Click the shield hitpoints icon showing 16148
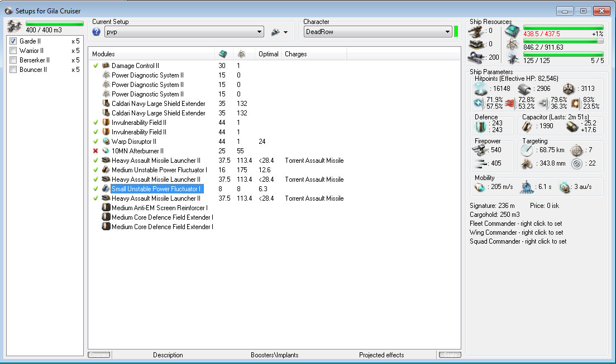Viewport: 616px width, 364px height. click(x=480, y=89)
